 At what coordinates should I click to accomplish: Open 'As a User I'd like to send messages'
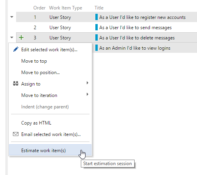pyautogui.click(x=135, y=28)
